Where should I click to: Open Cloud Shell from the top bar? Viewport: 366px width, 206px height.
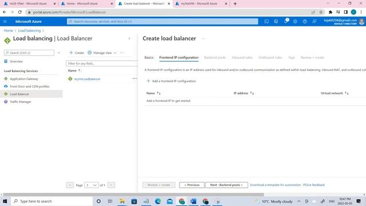click(266, 22)
